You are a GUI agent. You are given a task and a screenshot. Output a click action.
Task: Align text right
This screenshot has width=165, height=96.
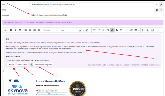point(34,30)
